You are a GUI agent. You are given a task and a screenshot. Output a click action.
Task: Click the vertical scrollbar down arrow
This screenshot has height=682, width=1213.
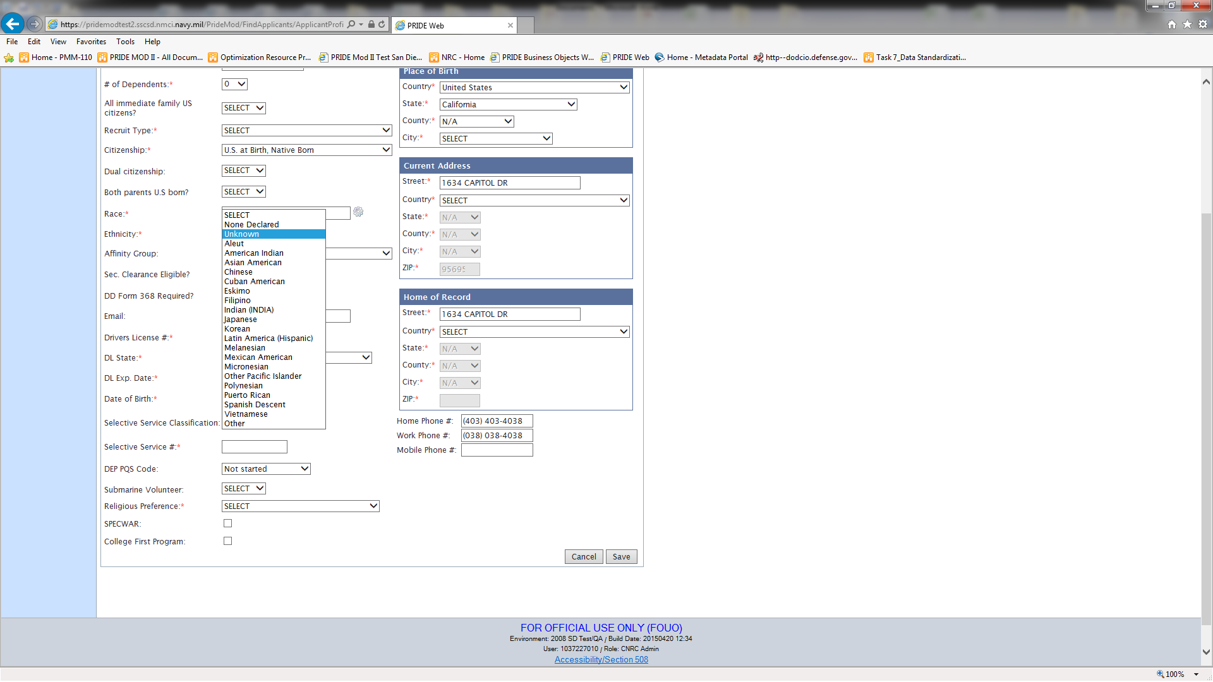click(1206, 652)
